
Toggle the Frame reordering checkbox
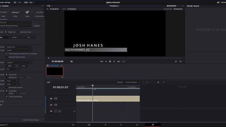point(7,97)
